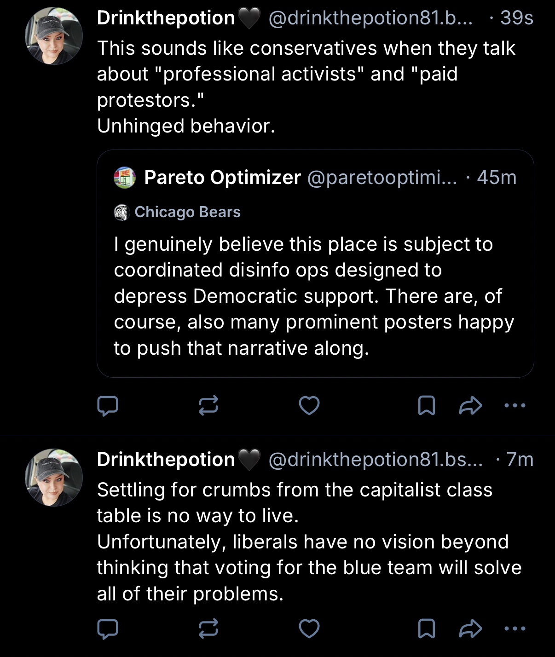Reply to the 'Unhinged behavior' post

tap(108, 406)
